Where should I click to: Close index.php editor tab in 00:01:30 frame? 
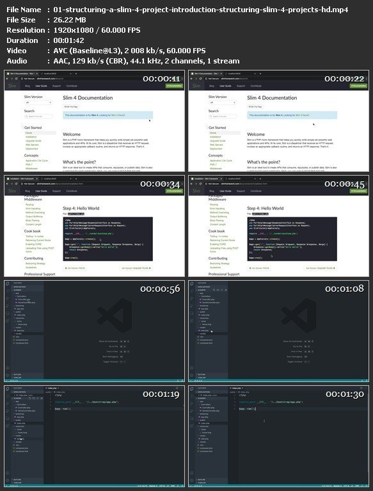[x=242, y=388]
